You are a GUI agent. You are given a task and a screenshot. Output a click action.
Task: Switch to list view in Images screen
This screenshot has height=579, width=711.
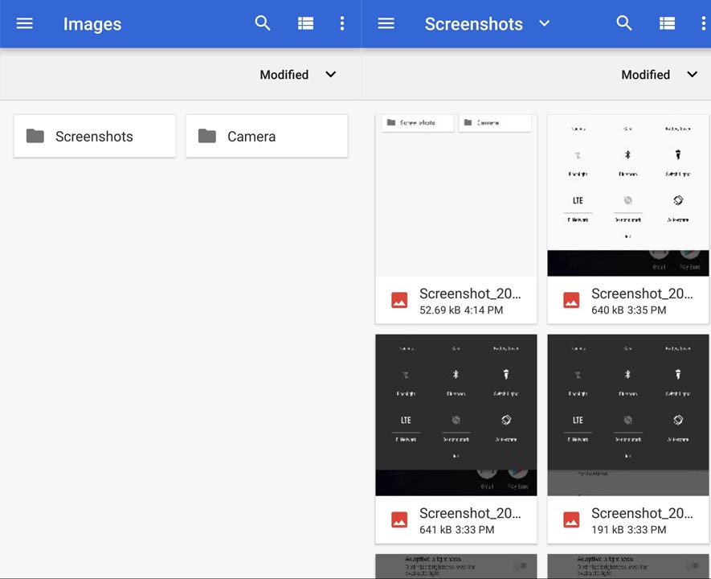[x=305, y=23]
